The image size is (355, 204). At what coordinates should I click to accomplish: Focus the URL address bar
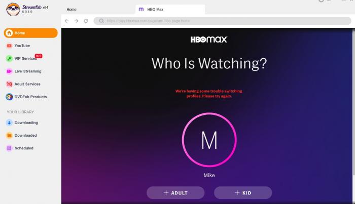[x=222, y=21]
